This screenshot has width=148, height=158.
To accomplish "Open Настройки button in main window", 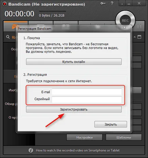I will click(x=85, y=137).
